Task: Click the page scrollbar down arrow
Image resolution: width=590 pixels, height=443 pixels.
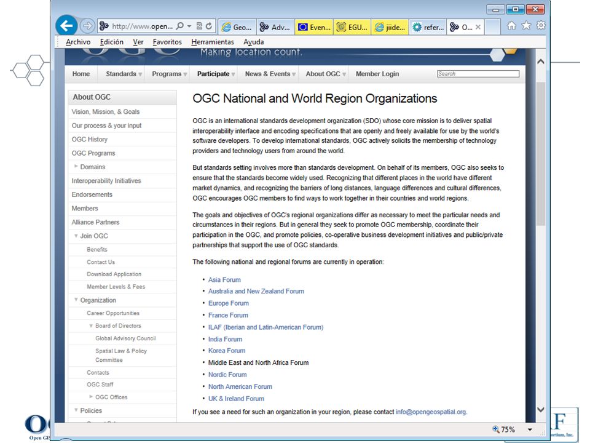Action: (x=541, y=410)
